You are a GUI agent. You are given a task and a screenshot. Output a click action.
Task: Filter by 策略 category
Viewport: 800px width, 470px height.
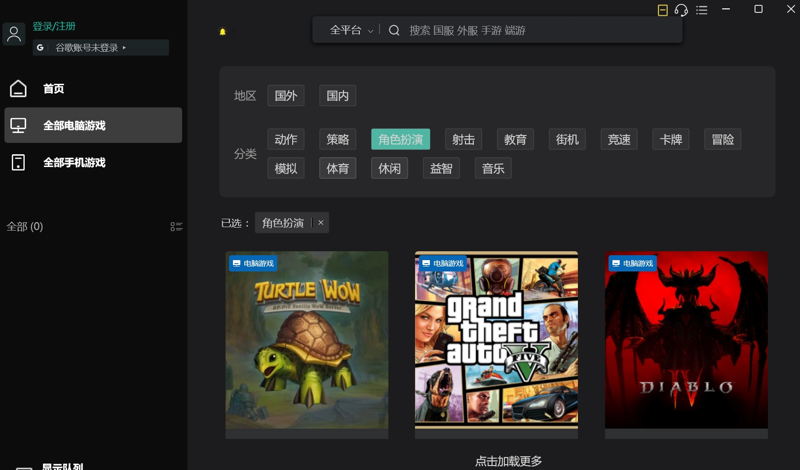point(338,139)
